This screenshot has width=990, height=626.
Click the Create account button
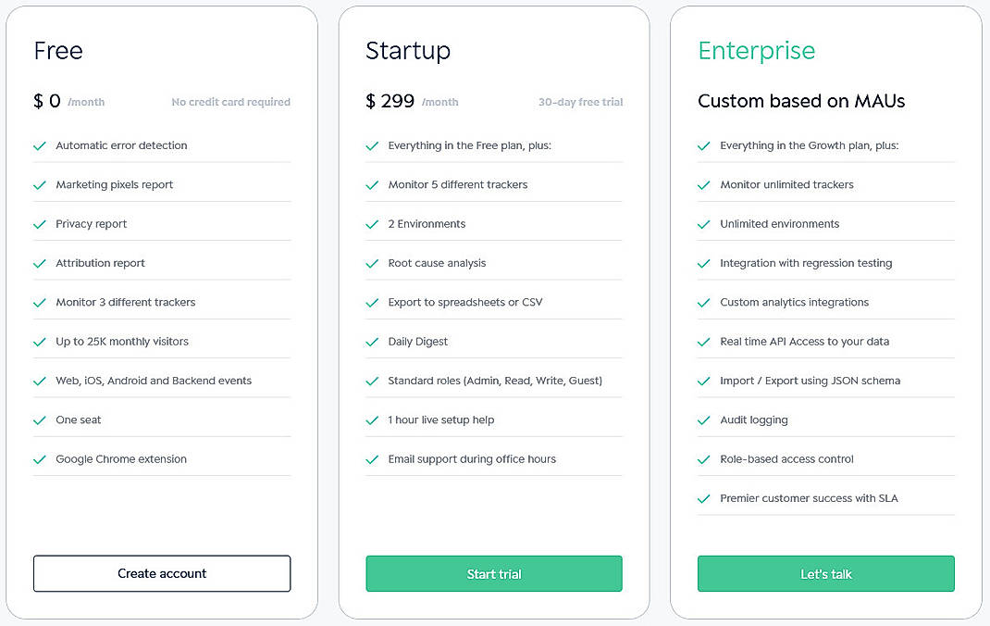(162, 573)
